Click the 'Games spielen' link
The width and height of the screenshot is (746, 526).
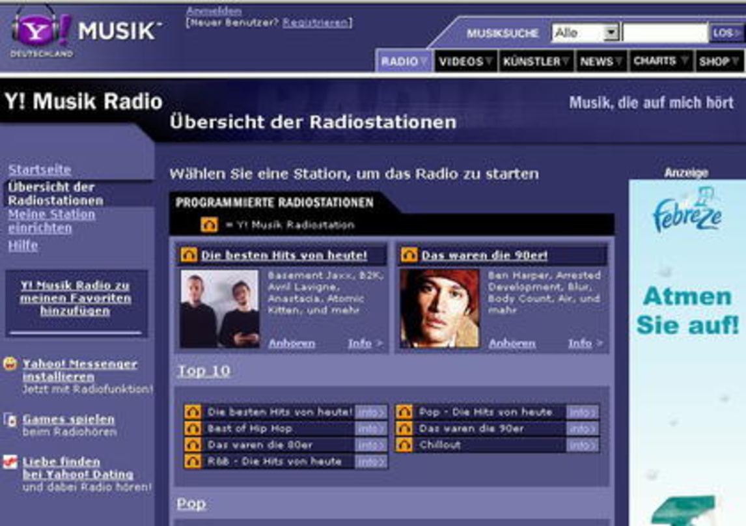[68, 419]
